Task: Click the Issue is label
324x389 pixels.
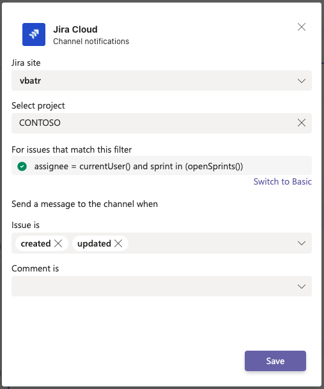Action: click(x=26, y=225)
